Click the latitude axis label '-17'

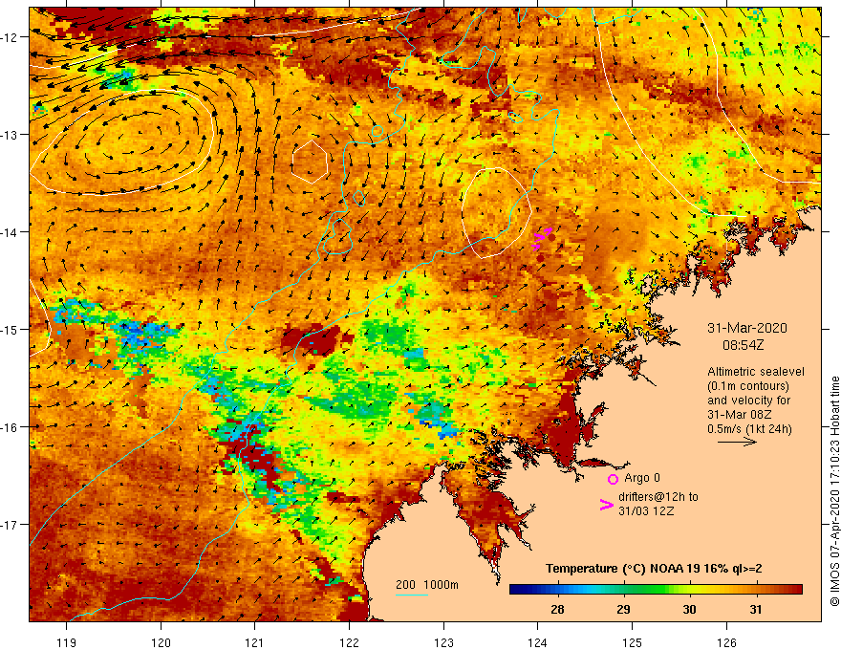click(x=10, y=525)
